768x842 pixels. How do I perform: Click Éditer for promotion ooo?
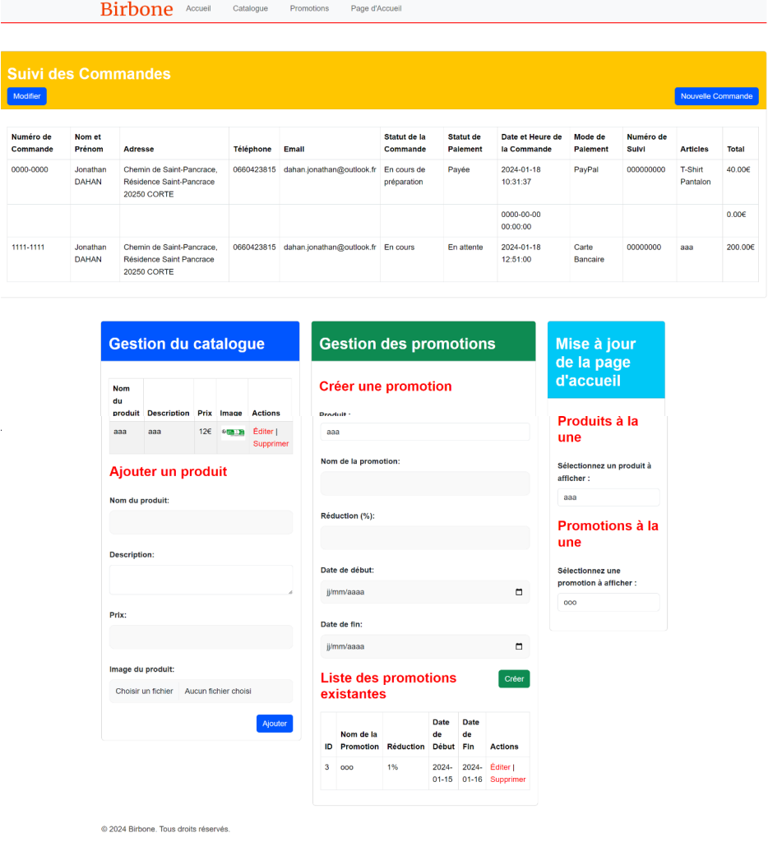click(500, 767)
